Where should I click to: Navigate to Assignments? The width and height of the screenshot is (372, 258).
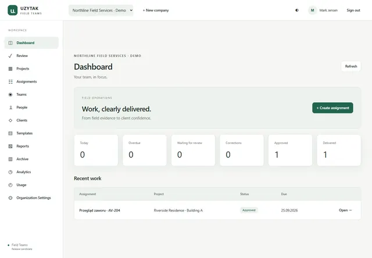31,81
